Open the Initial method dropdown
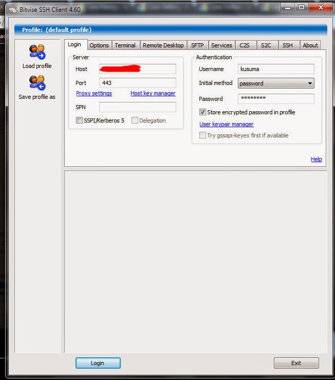The height and width of the screenshot is (380, 335). [x=276, y=83]
